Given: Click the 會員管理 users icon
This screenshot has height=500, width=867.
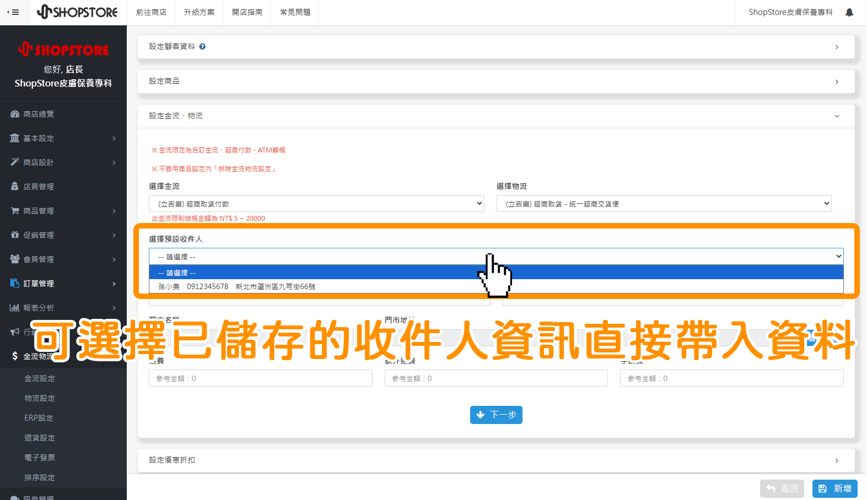Looking at the screenshot, I should tap(15, 259).
